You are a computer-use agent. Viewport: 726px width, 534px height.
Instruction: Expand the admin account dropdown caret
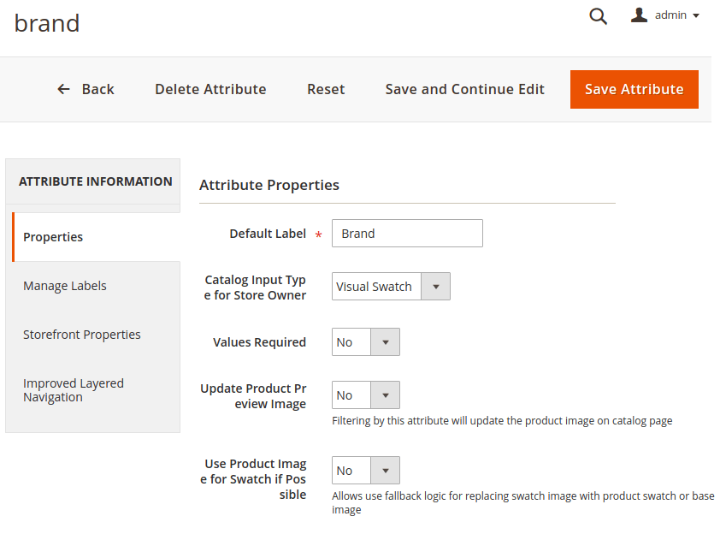(696, 16)
